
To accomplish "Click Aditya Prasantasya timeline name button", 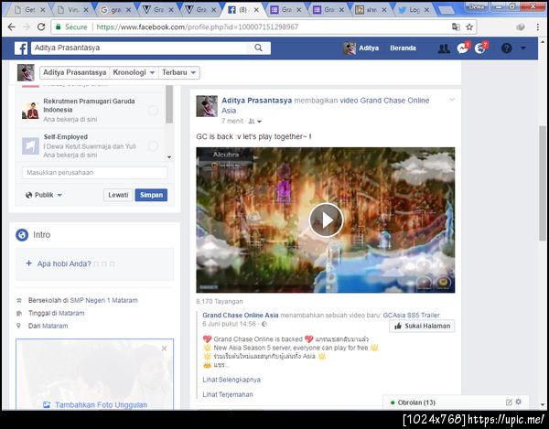I will point(75,72).
